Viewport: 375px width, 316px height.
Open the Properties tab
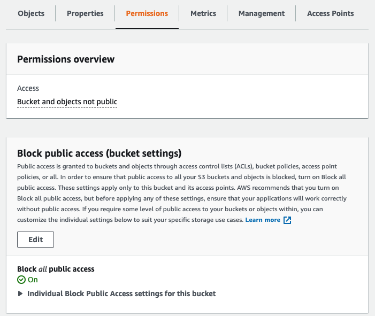(85, 13)
